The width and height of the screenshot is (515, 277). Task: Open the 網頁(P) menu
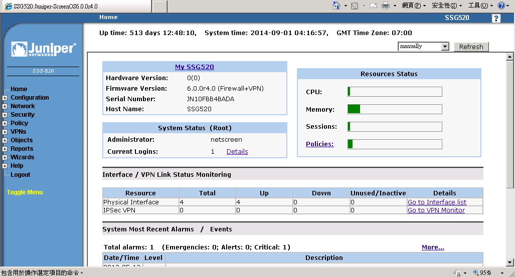414,6
